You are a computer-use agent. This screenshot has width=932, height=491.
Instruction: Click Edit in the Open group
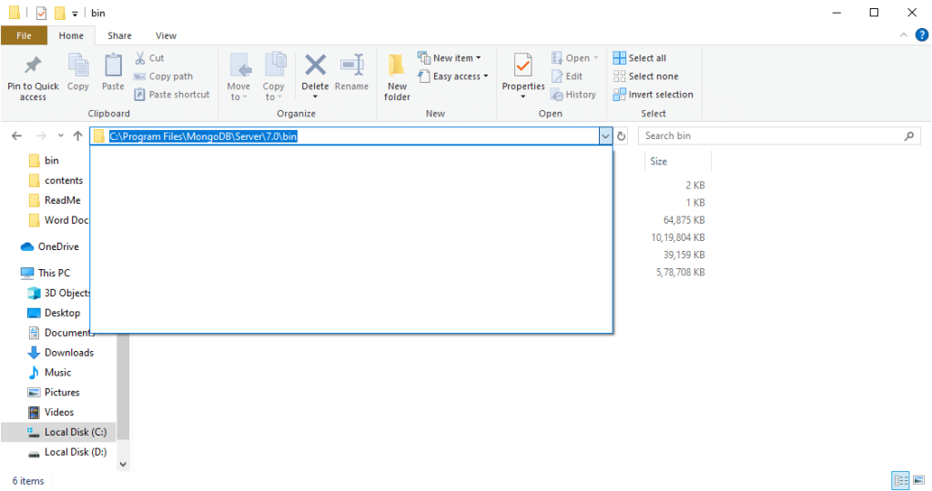pos(567,76)
